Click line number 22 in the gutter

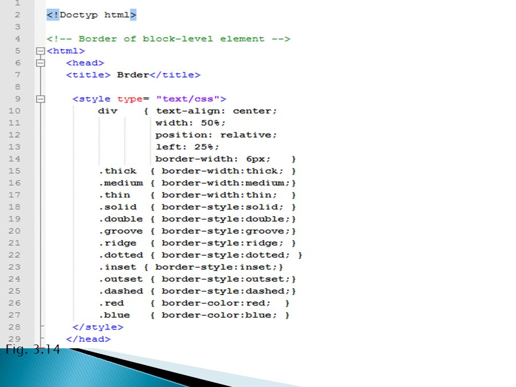[15, 255]
